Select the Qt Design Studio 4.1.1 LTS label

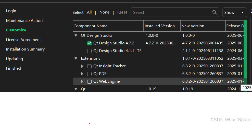coord(117,51)
